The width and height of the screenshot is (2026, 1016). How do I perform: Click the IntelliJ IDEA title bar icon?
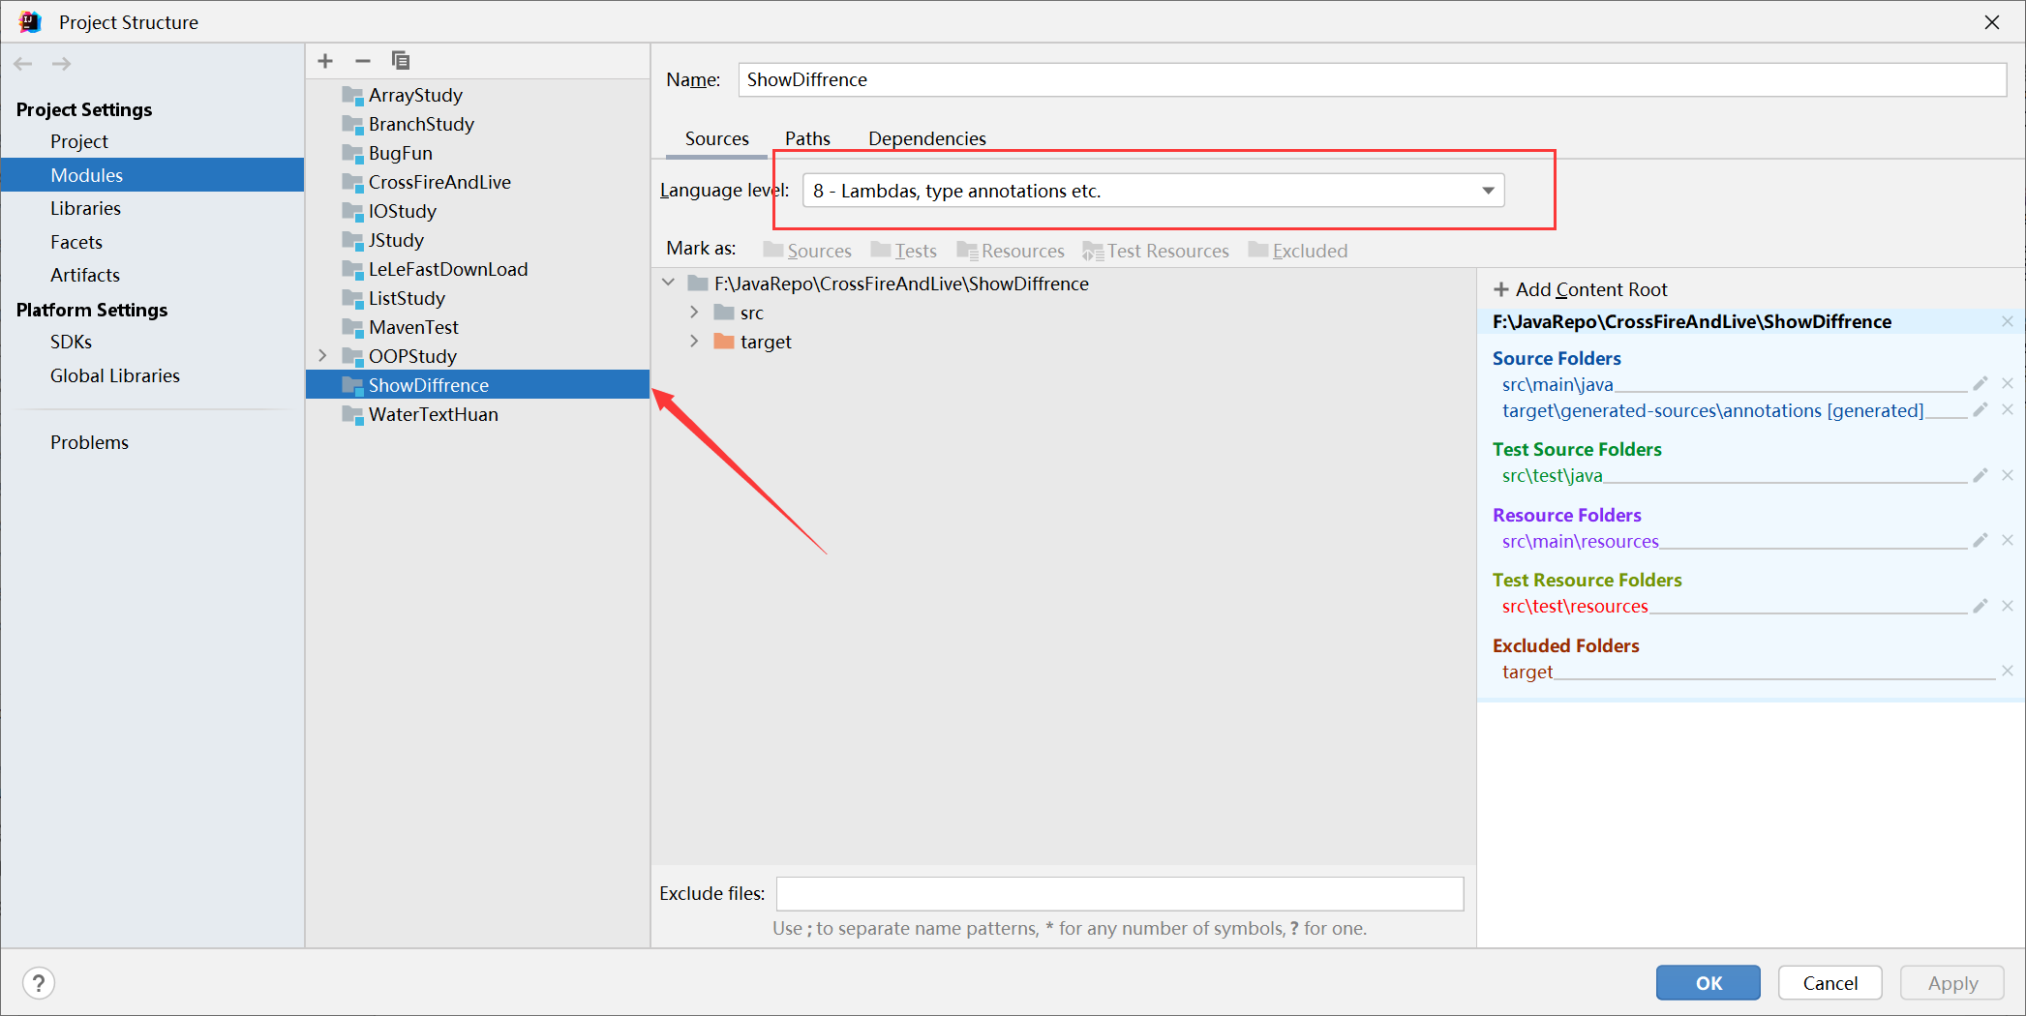30,21
